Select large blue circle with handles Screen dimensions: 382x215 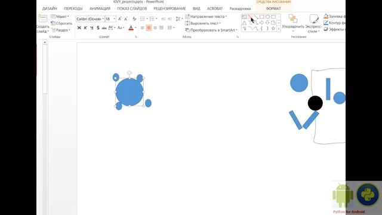pos(130,92)
